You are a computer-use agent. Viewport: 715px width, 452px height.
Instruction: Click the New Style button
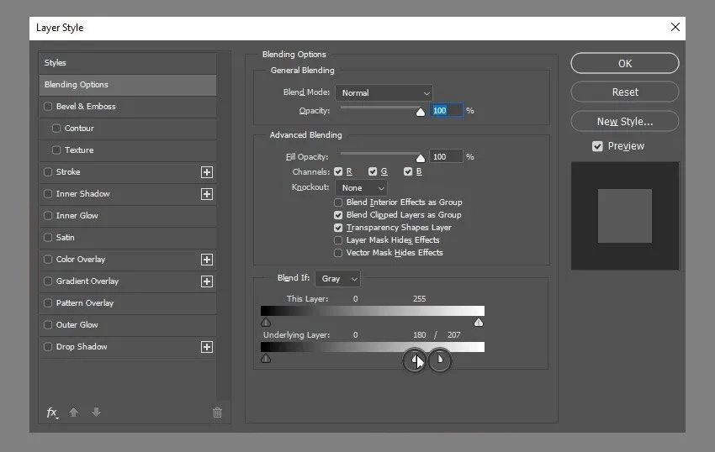pyautogui.click(x=624, y=122)
